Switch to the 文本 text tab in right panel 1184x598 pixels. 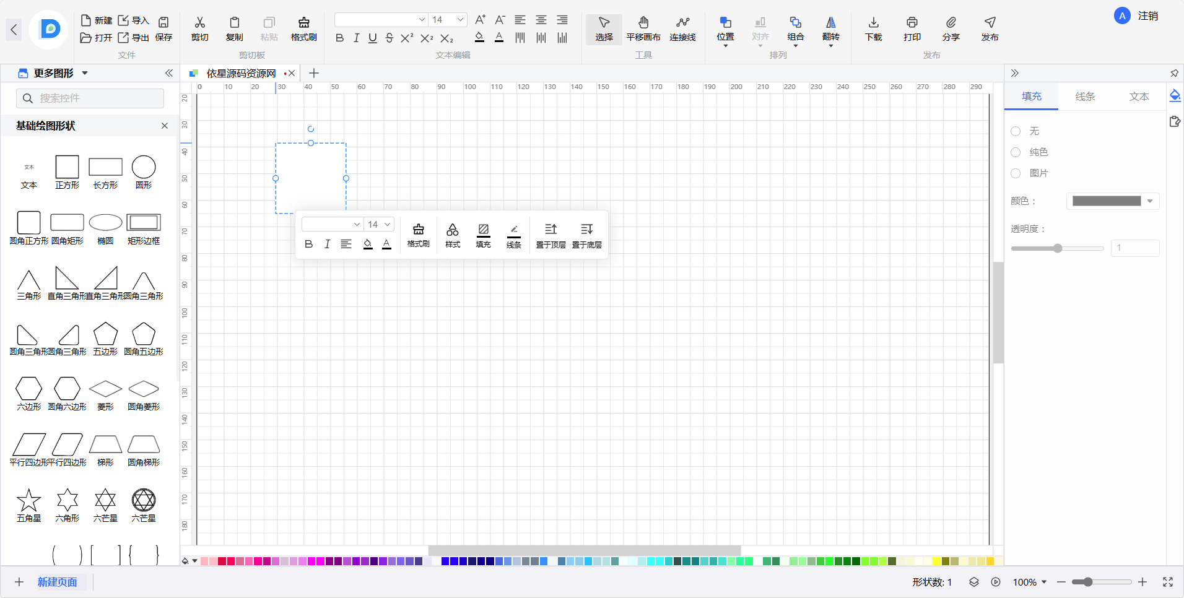(x=1138, y=97)
